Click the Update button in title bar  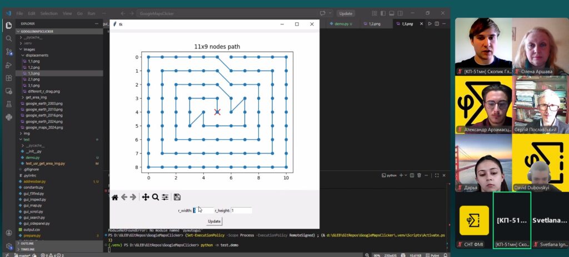[346, 13]
